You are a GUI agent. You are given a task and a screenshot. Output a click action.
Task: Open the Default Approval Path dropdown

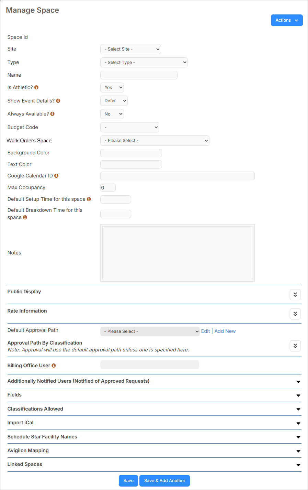(x=150, y=331)
